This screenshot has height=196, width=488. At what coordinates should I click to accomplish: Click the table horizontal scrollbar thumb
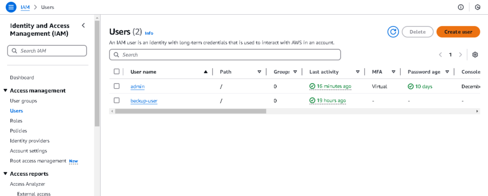coord(191,111)
